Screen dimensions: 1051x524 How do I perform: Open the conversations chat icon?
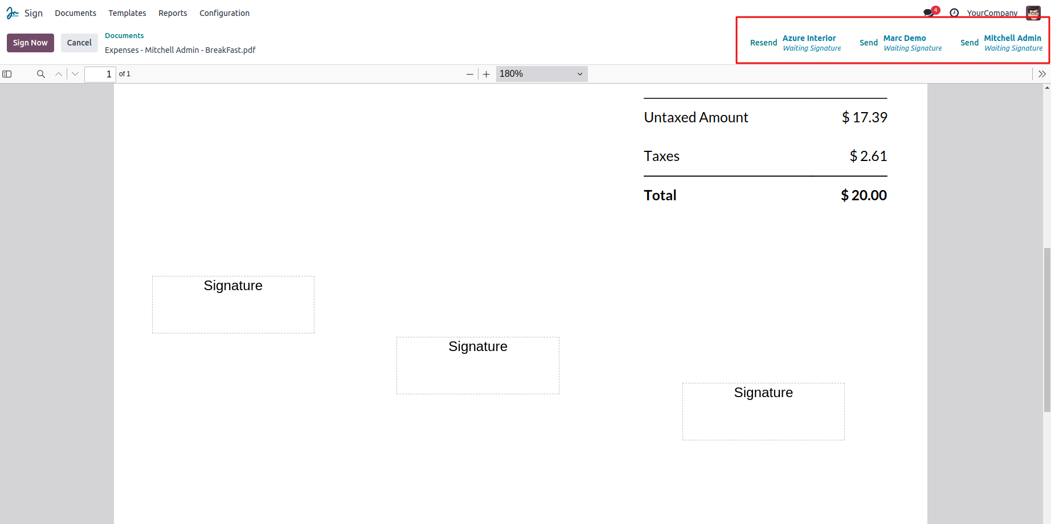[x=929, y=13]
